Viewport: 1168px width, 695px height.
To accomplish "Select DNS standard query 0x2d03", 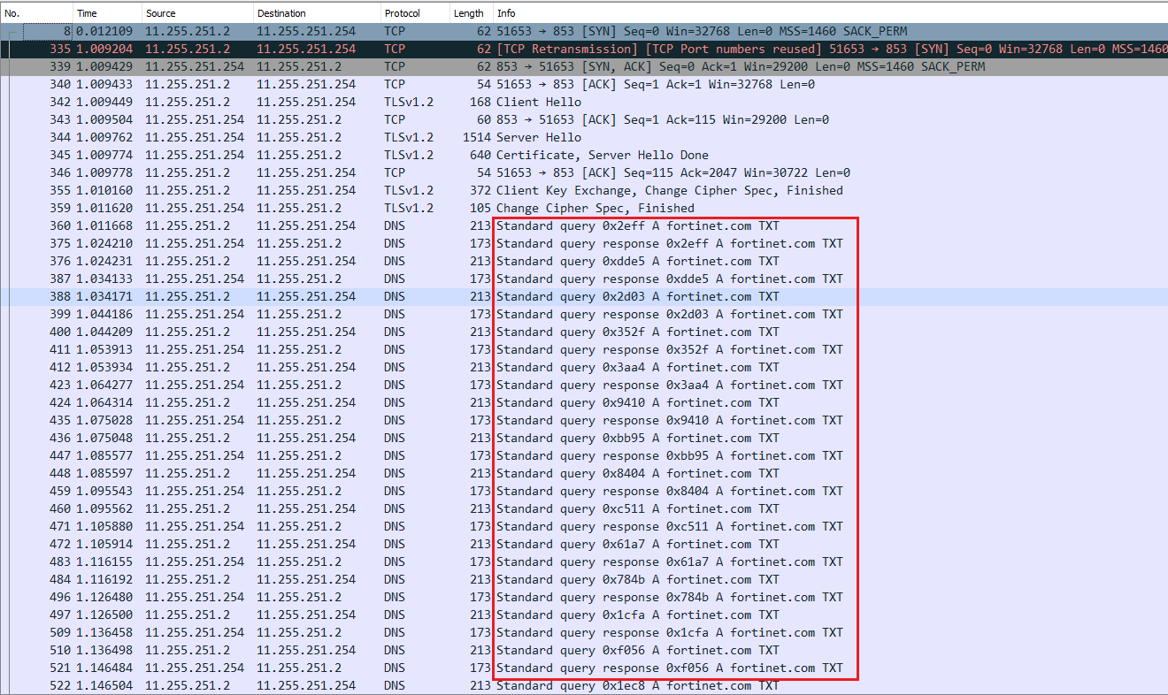I will 584,296.
